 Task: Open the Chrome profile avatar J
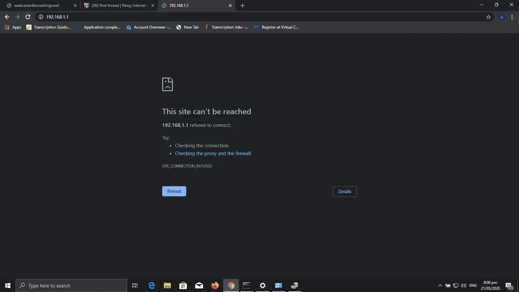[501, 17]
